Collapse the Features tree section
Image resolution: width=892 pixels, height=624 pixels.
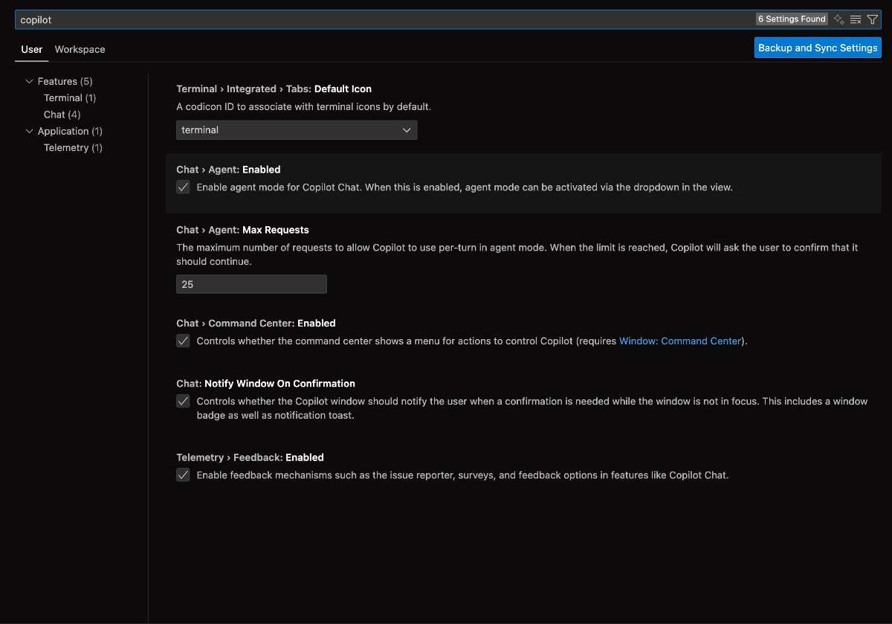click(30, 81)
